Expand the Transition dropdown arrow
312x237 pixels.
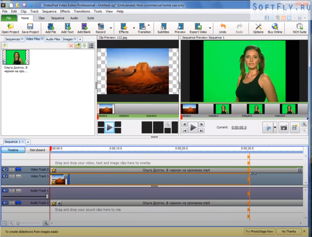(x=149, y=25)
